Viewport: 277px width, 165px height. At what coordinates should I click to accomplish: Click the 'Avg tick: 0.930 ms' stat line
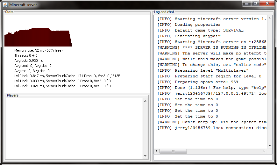coord(29,61)
